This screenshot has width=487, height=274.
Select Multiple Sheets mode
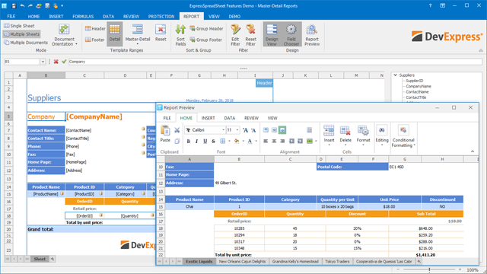coord(22,34)
